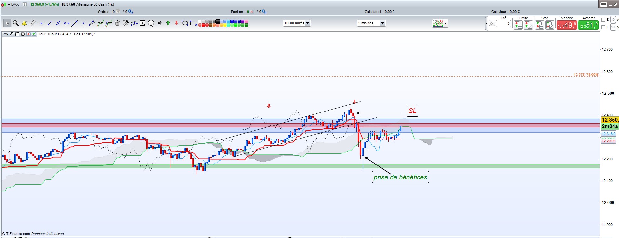
Task: Open the Prix panel wrench settings
Action: (x=12, y=34)
